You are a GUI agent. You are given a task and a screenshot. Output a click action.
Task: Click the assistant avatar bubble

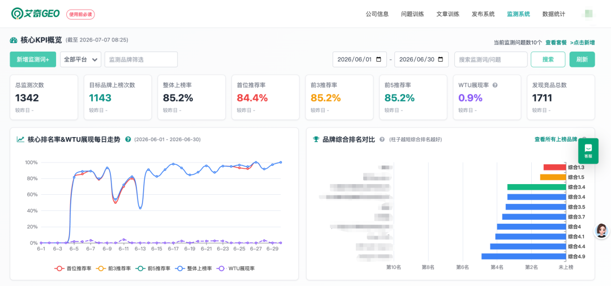601,231
